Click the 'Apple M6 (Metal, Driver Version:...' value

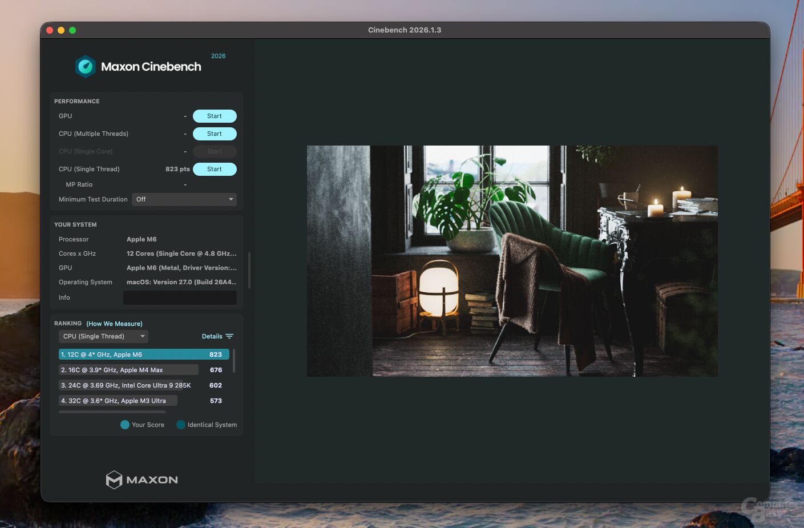pyautogui.click(x=181, y=268)
